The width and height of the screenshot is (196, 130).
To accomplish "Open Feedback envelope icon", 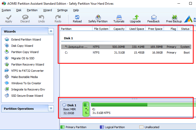I will pyautogui.click(x=154, y=17).
